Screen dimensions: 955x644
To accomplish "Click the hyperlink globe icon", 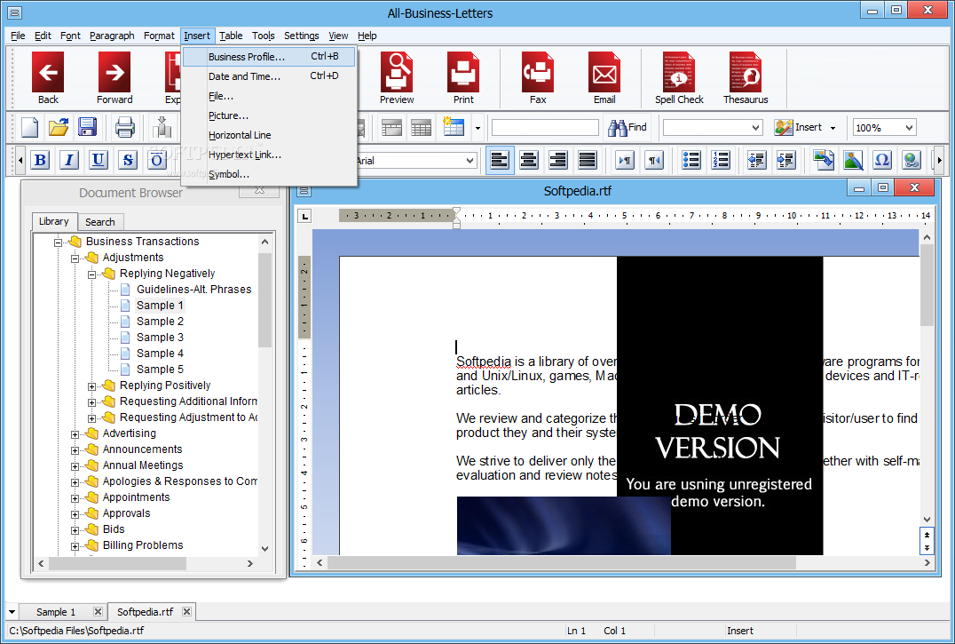I will 912,160.
